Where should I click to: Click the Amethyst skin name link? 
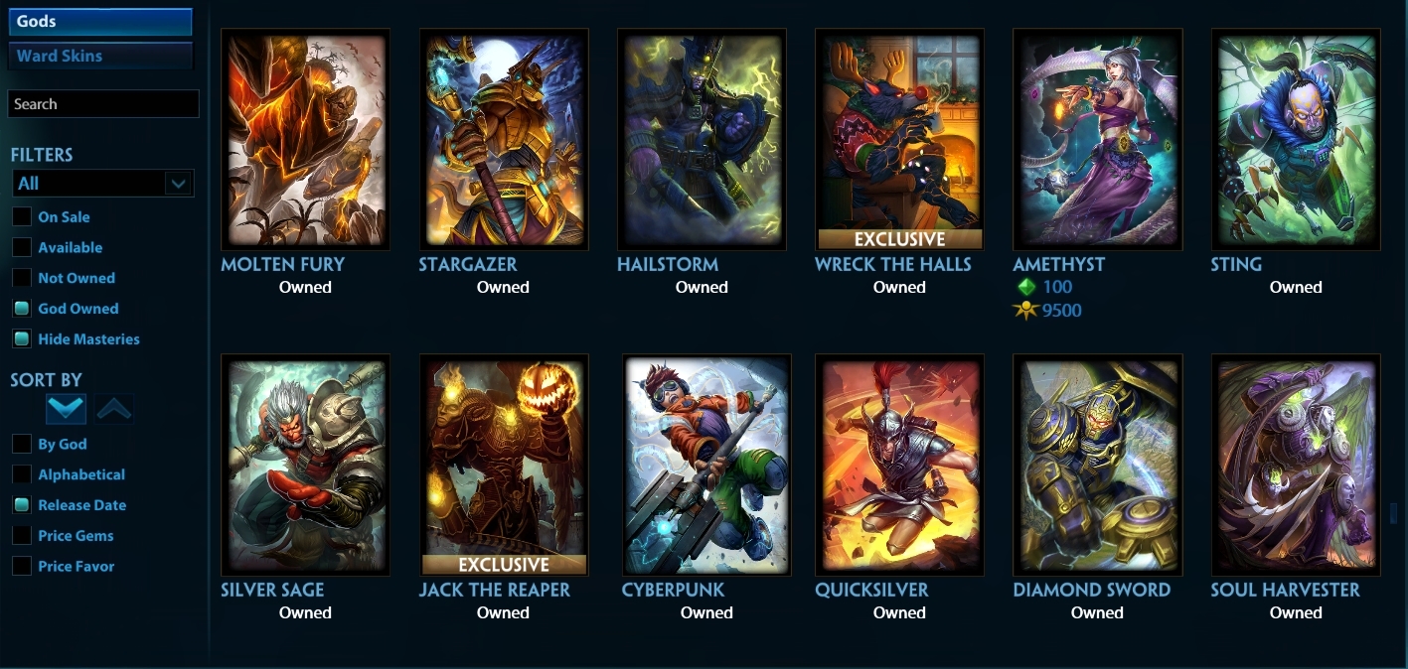click(1058, 264)
